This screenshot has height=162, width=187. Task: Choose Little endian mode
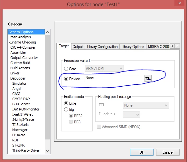point(66,103)
